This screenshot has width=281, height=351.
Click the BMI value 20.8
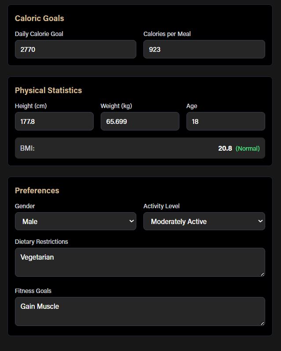[225, 148]
